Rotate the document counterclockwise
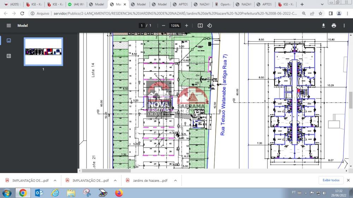The image size is (353, 198). pyautogui.click(x=209, y=26)
